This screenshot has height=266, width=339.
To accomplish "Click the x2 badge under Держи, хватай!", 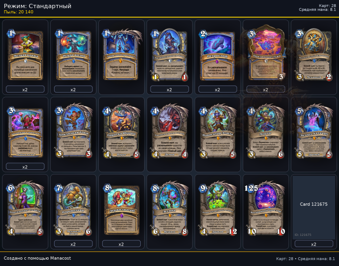I will 121,244.
